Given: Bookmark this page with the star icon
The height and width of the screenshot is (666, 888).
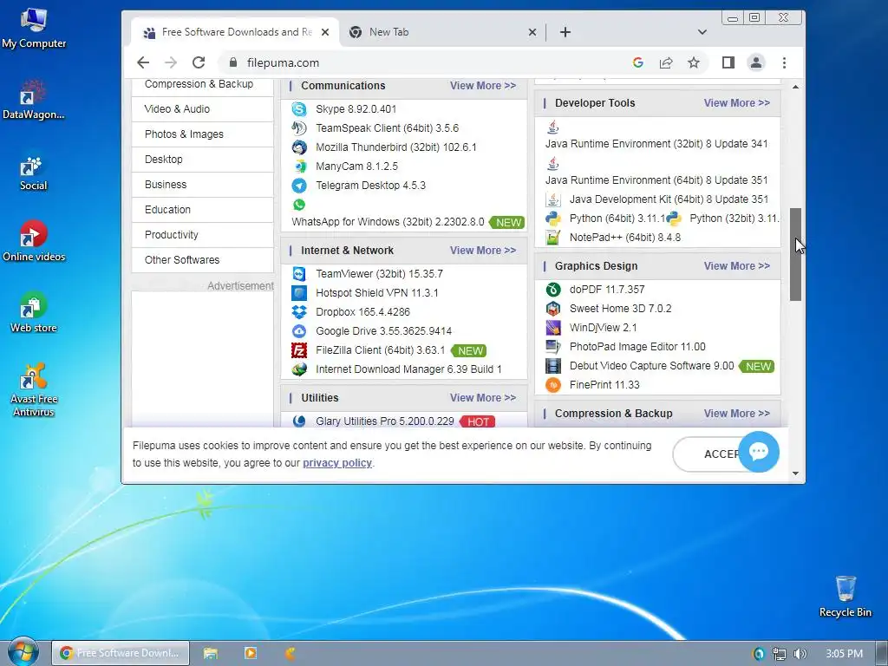Looking at the screenshot, I should coord(694,62).
